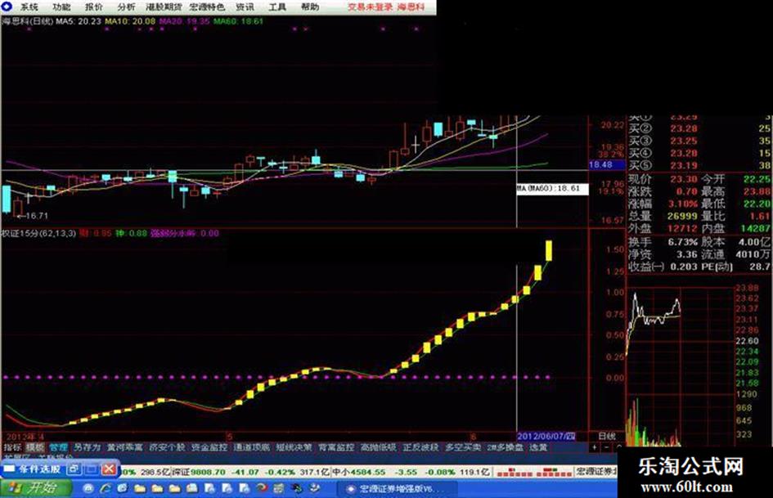Switch to the 正反波段 indicator tab
773x498 pixels.
coord(420,447)
